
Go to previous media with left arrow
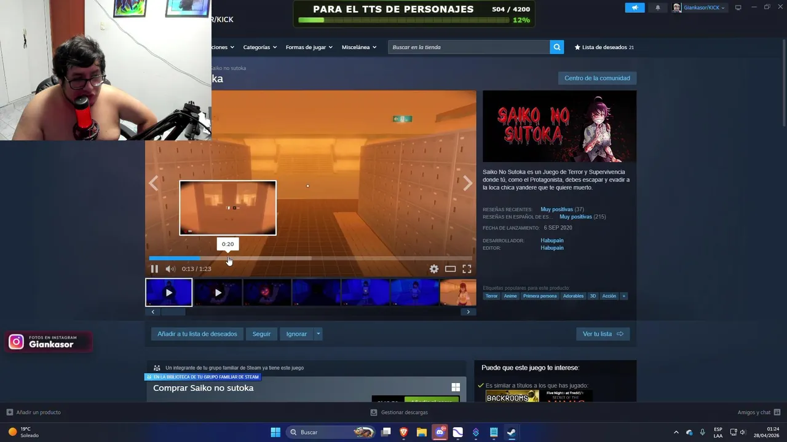pos(154,183)
